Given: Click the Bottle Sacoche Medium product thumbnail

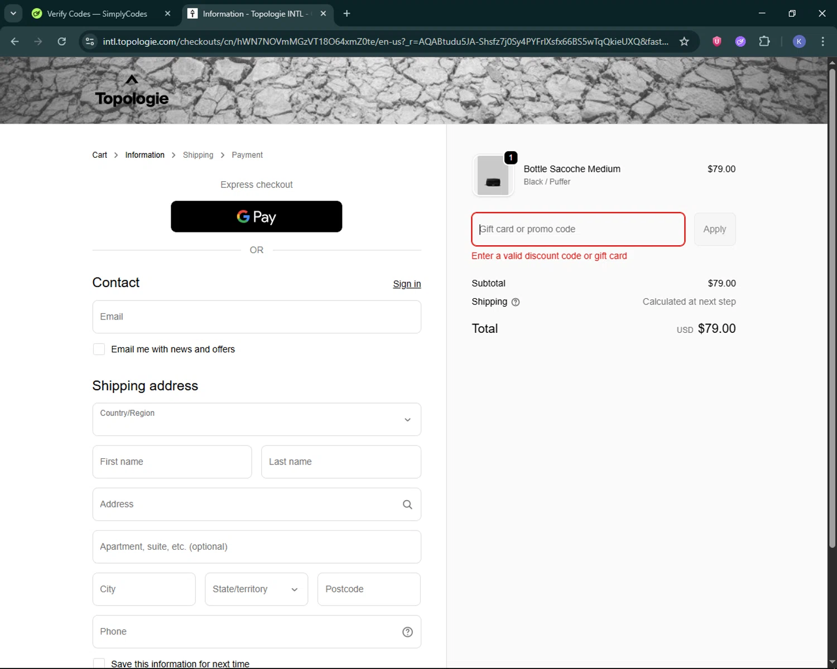Looking at the screenshot, I should (493, 175).
